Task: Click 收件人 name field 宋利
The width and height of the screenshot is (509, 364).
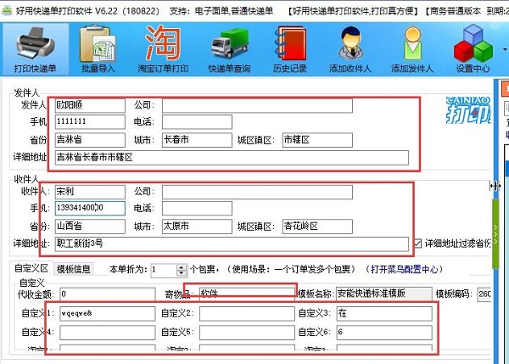Action: (90, 192)
